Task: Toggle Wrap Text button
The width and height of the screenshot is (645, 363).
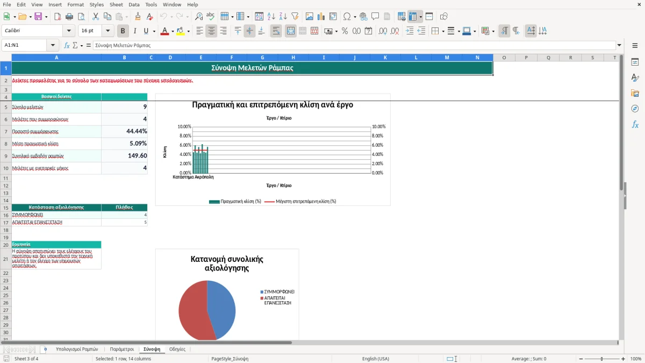Action: pos(276,31)
